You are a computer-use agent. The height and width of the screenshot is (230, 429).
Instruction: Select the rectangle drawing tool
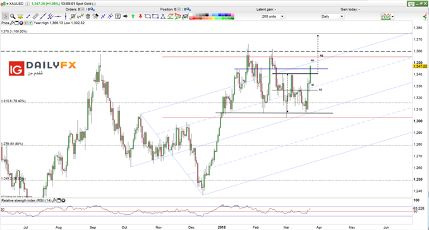155,16
